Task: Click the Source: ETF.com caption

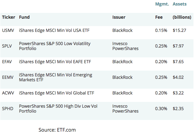Action: [x=57, y=130]
